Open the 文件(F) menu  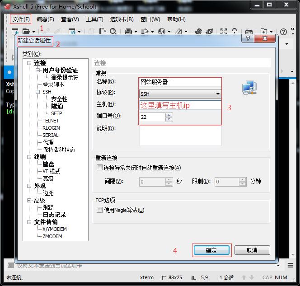pos(21,19)
